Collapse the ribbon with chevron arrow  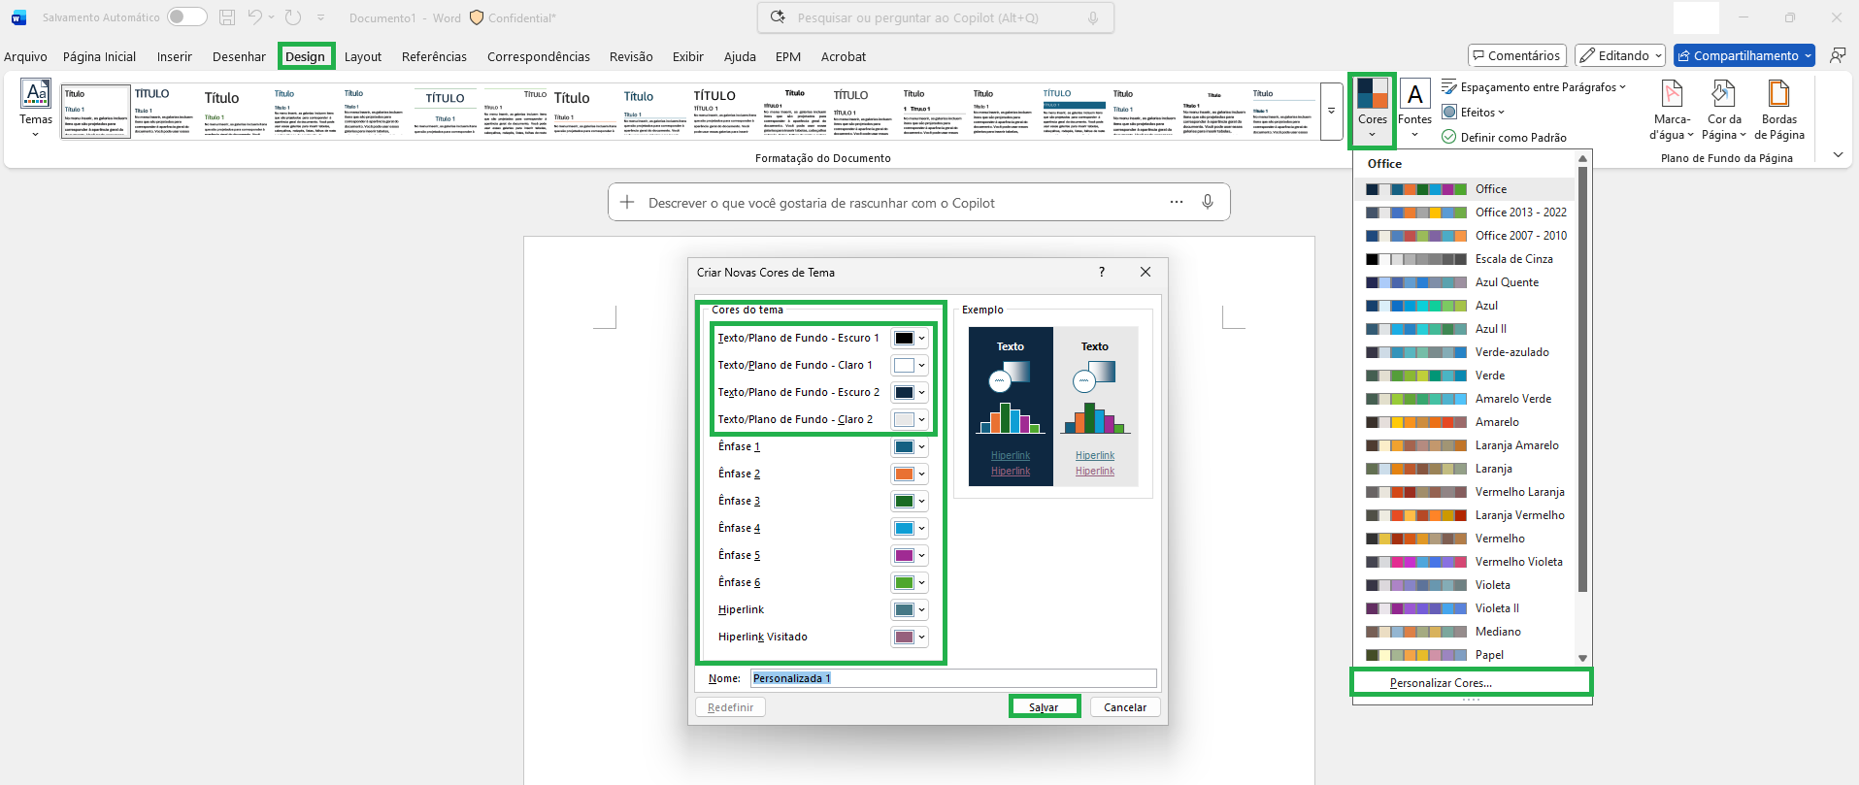[x=1837, y=155]
